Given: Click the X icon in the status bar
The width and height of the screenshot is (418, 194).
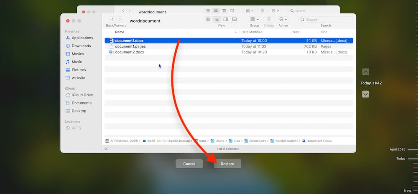Looking at the screenshot, I should point(106,149).
